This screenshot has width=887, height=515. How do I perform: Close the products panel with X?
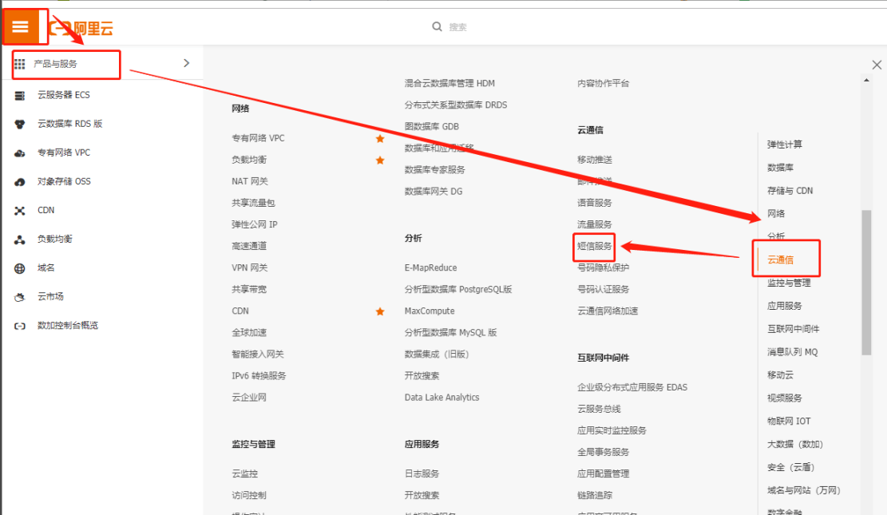(877, 65)
